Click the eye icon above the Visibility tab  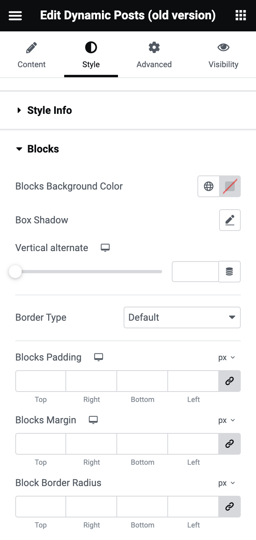tap(223, 47)
